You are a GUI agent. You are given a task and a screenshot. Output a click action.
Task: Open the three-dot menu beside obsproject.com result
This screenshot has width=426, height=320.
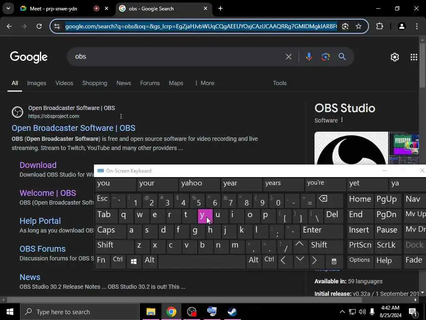point(121,116)
